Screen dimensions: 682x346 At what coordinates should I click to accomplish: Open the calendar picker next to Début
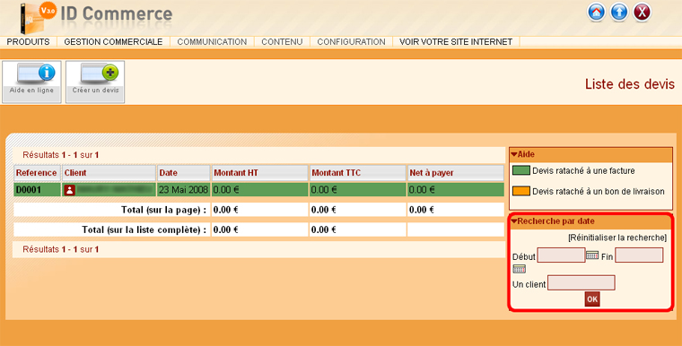tap(592, 255)
